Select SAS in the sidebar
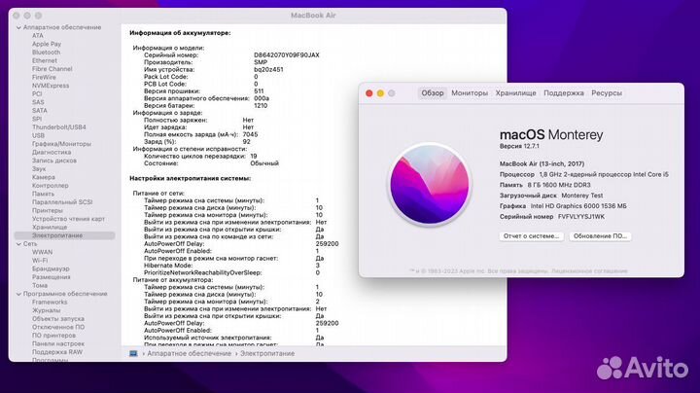This screenshot has height=393, width=700. click(38, 102)
